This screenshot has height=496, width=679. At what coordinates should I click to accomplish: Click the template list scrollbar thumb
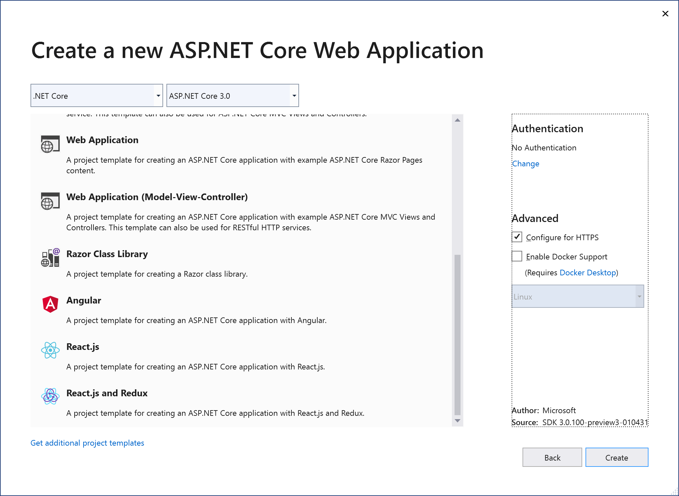click(x=458, y=335)
